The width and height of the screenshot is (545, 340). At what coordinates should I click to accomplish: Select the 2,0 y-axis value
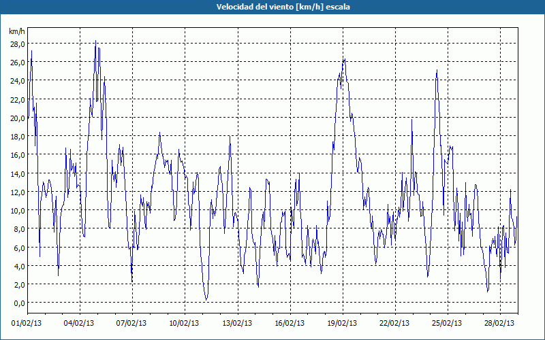[x=19, y=284]
